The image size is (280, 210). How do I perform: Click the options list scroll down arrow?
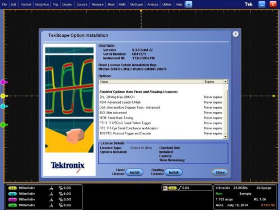coord(225,137)
